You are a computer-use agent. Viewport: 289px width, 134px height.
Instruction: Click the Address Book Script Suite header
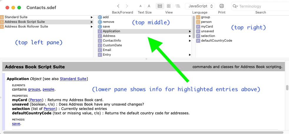(35, 67)
